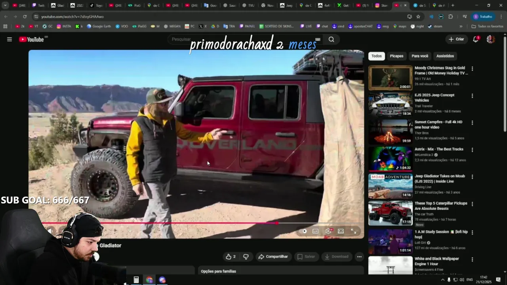Select the 'Para você' filter chip

420,56
